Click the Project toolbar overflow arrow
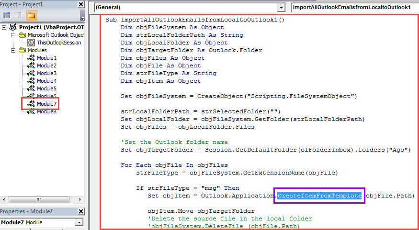The image size is (419, 230). 83,18
